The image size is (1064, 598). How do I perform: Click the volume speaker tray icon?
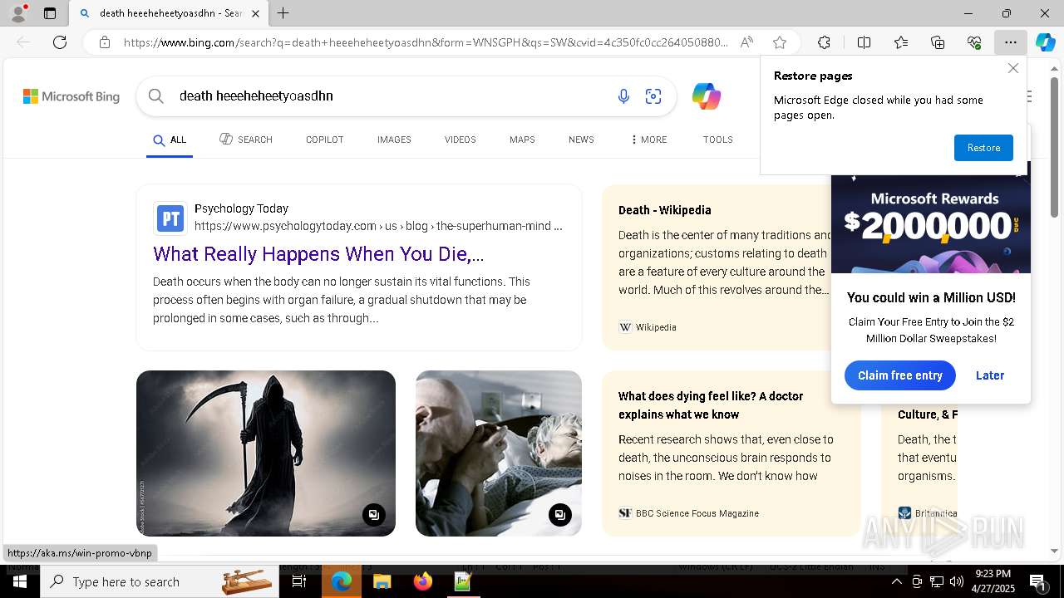(x=957, y=582)
